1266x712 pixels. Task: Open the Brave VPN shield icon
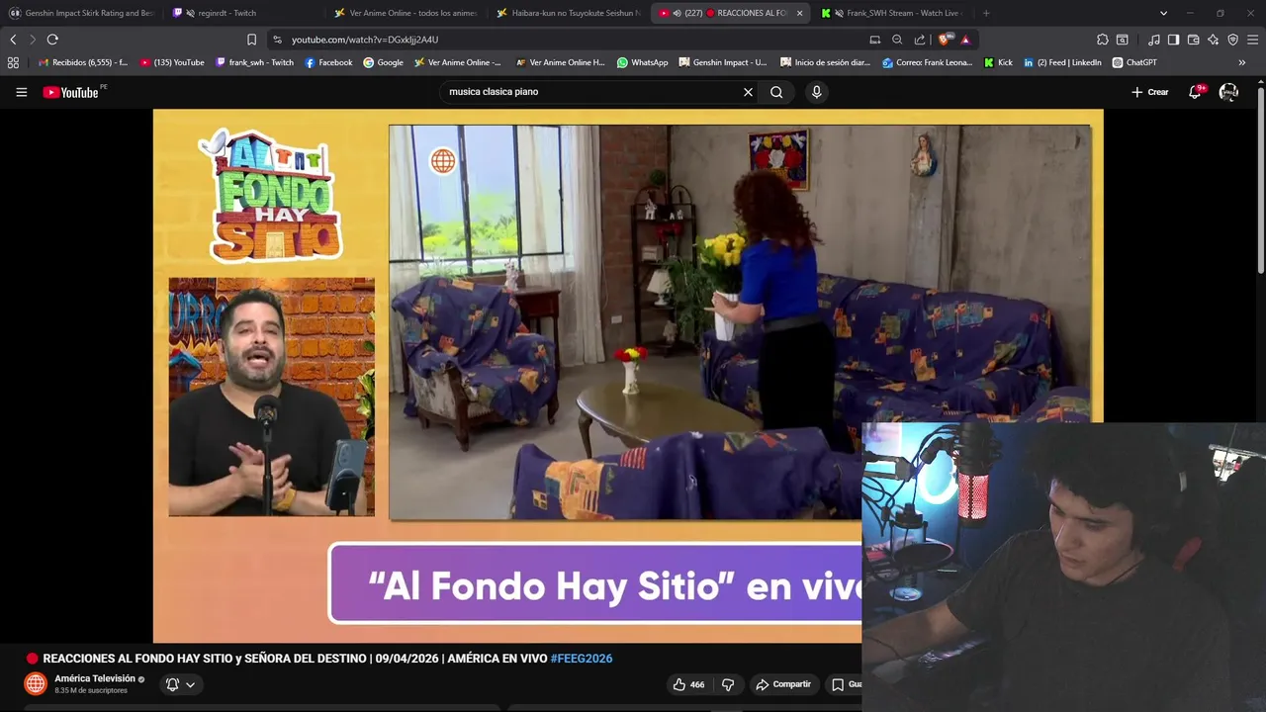point(1233,40)
